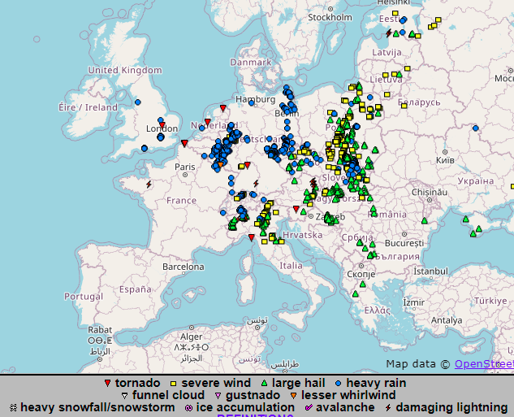The height and width of the screenshot is (417, 514).
Task: Select severe wind marker in eastern Lietuva
Action: (x=408, y=68)
